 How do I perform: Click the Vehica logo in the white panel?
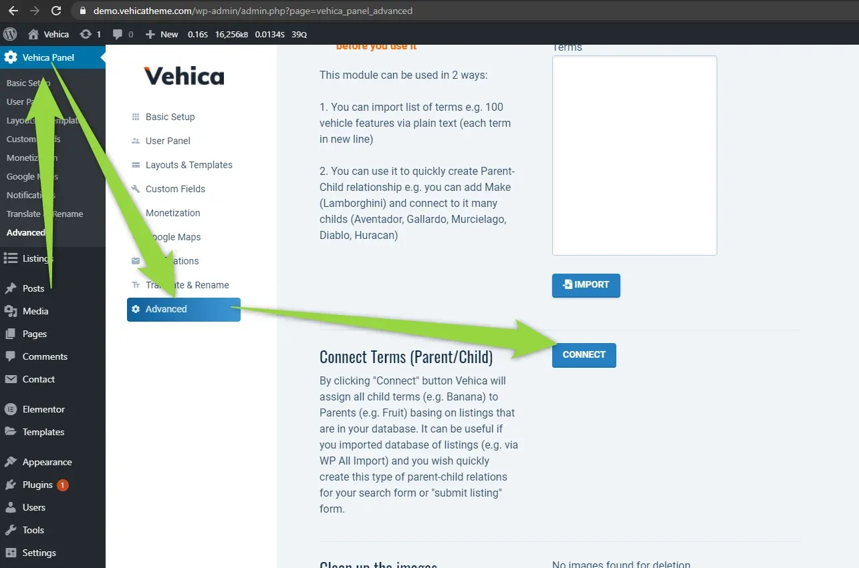point(185,76)
